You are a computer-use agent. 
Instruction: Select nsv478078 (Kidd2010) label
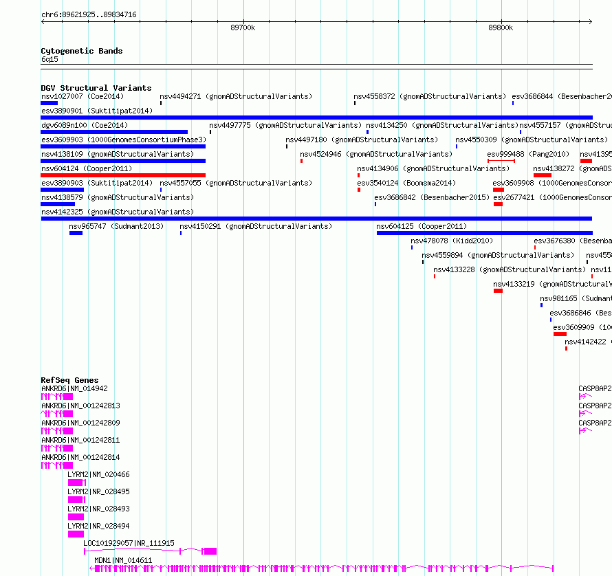452,241
